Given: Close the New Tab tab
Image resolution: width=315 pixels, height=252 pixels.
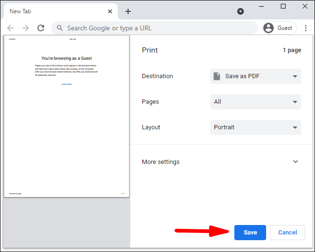Looking at the screenshot, I should pos(110,11).
